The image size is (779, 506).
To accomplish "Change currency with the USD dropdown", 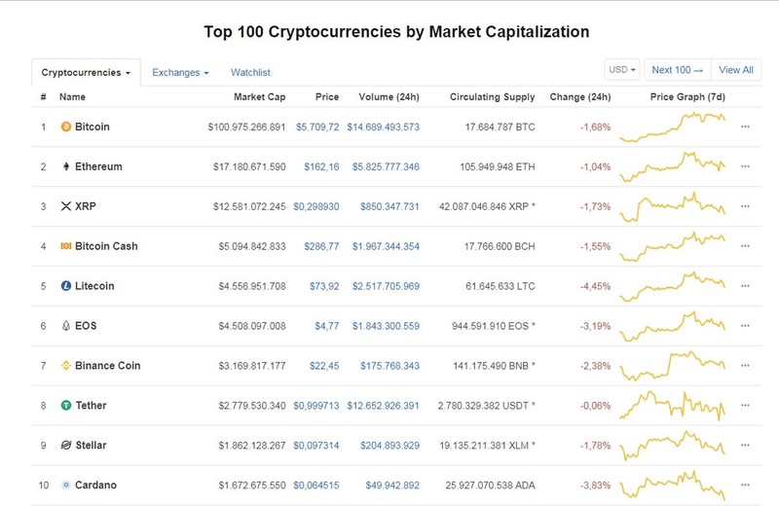I will coord(622,70).
